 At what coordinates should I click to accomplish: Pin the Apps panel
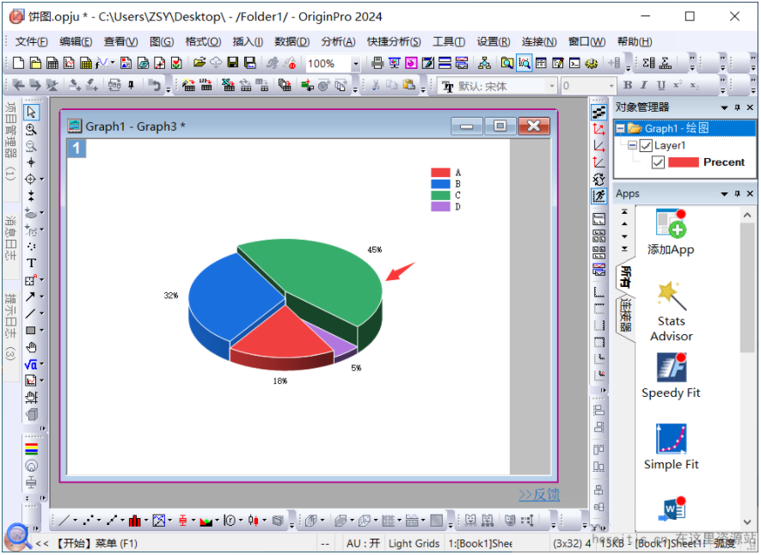737,194
